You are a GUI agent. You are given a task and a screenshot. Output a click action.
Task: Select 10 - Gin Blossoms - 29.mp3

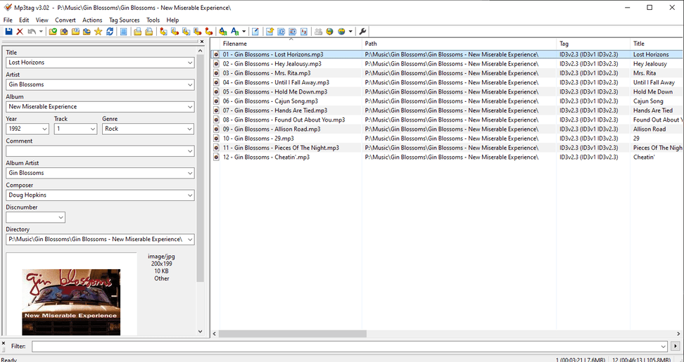point(258,138)
